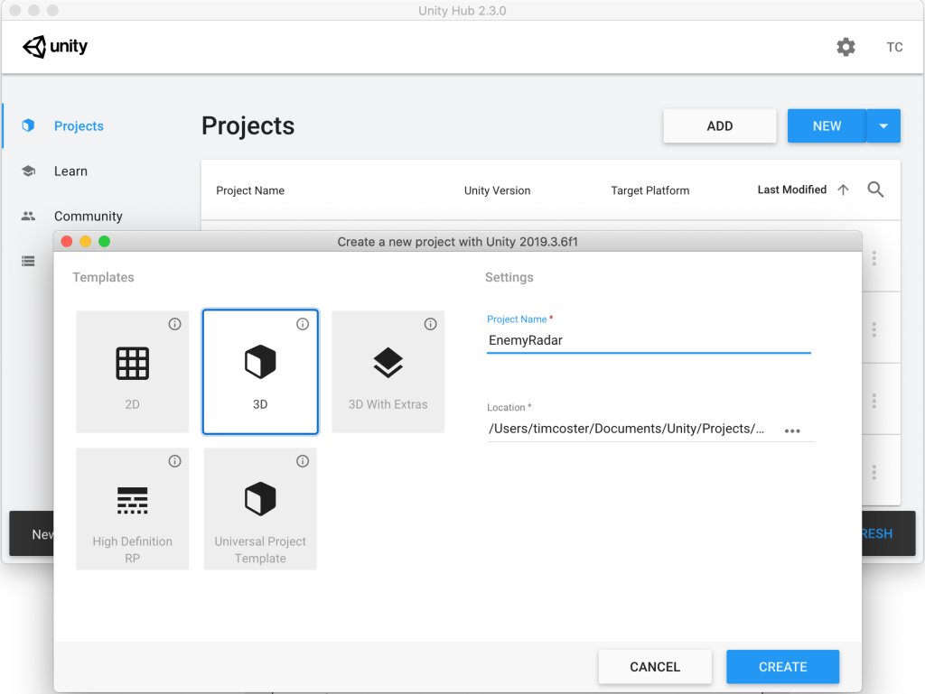Click the info icon on High Definition RP
Image resolution: width=925 pixels, height=694 pixels.
[174, 461]
